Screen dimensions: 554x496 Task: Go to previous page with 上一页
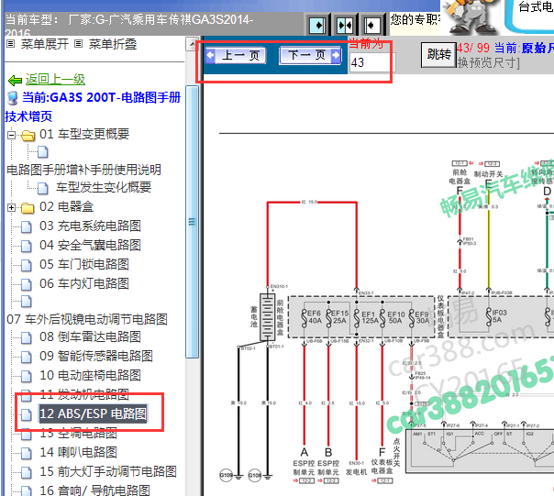click(236, 55)
